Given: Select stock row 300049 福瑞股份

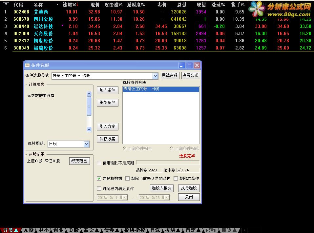Looking at the screenshot, I should (x=157, y=48).
